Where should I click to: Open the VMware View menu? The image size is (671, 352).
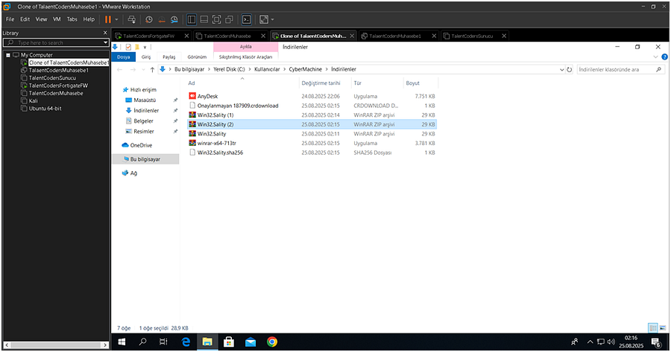(41, 19)
